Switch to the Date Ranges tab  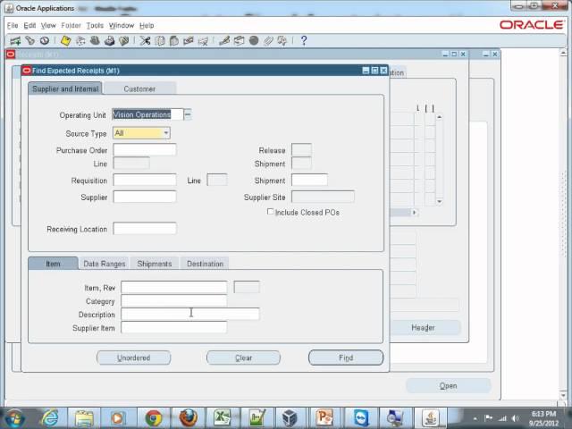pyautogui.click(x=105, y=264)
